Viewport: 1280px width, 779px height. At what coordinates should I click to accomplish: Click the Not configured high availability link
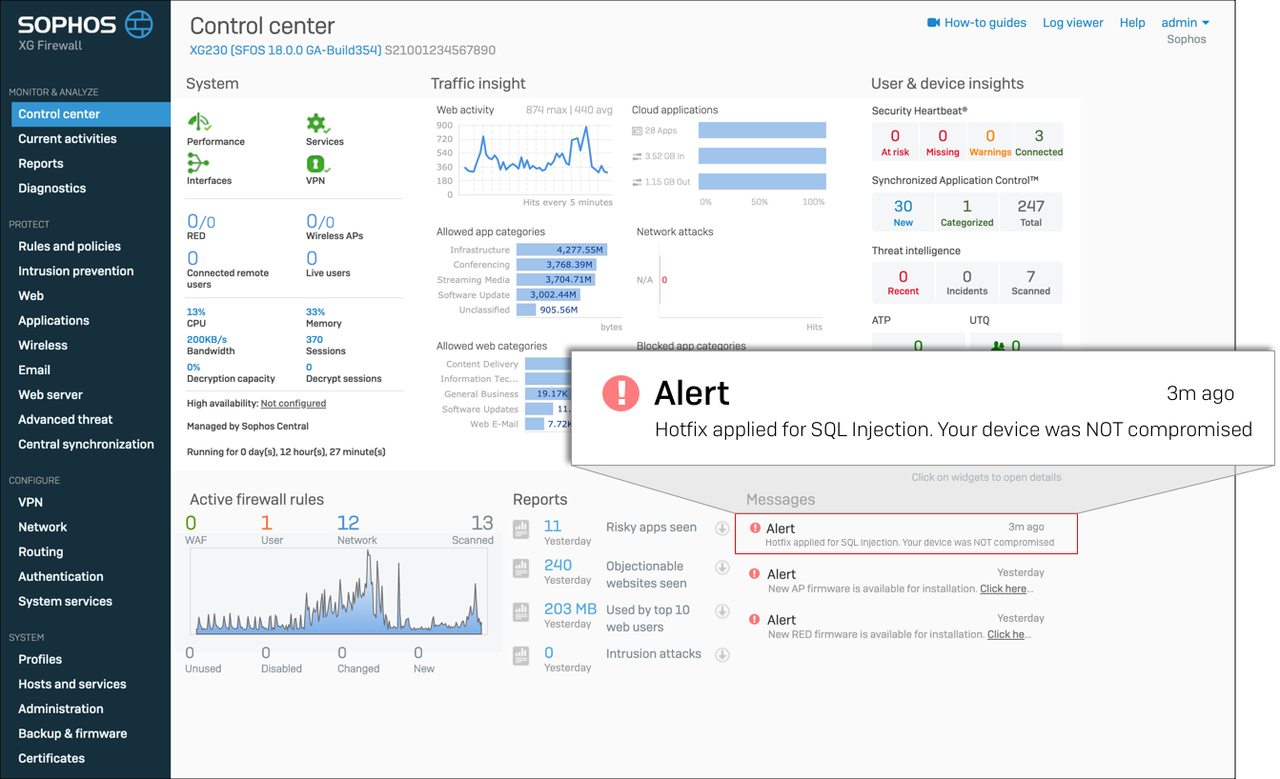[x=293, y=403]
